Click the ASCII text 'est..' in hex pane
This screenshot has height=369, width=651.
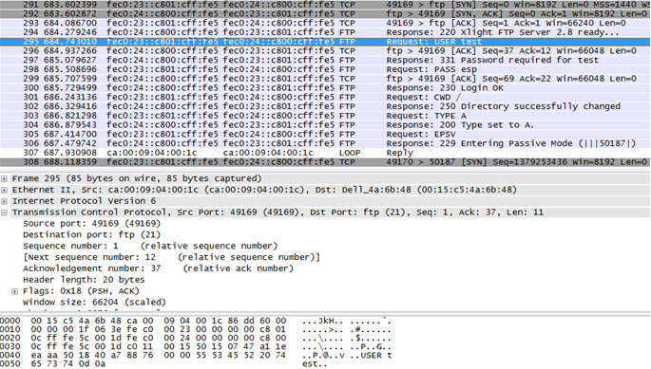pyautogui.click(x=315, y=364)
